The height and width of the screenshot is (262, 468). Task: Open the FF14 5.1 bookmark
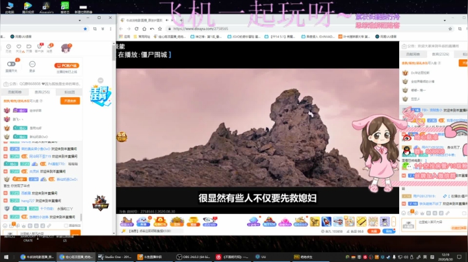click(x=280, y=36)
